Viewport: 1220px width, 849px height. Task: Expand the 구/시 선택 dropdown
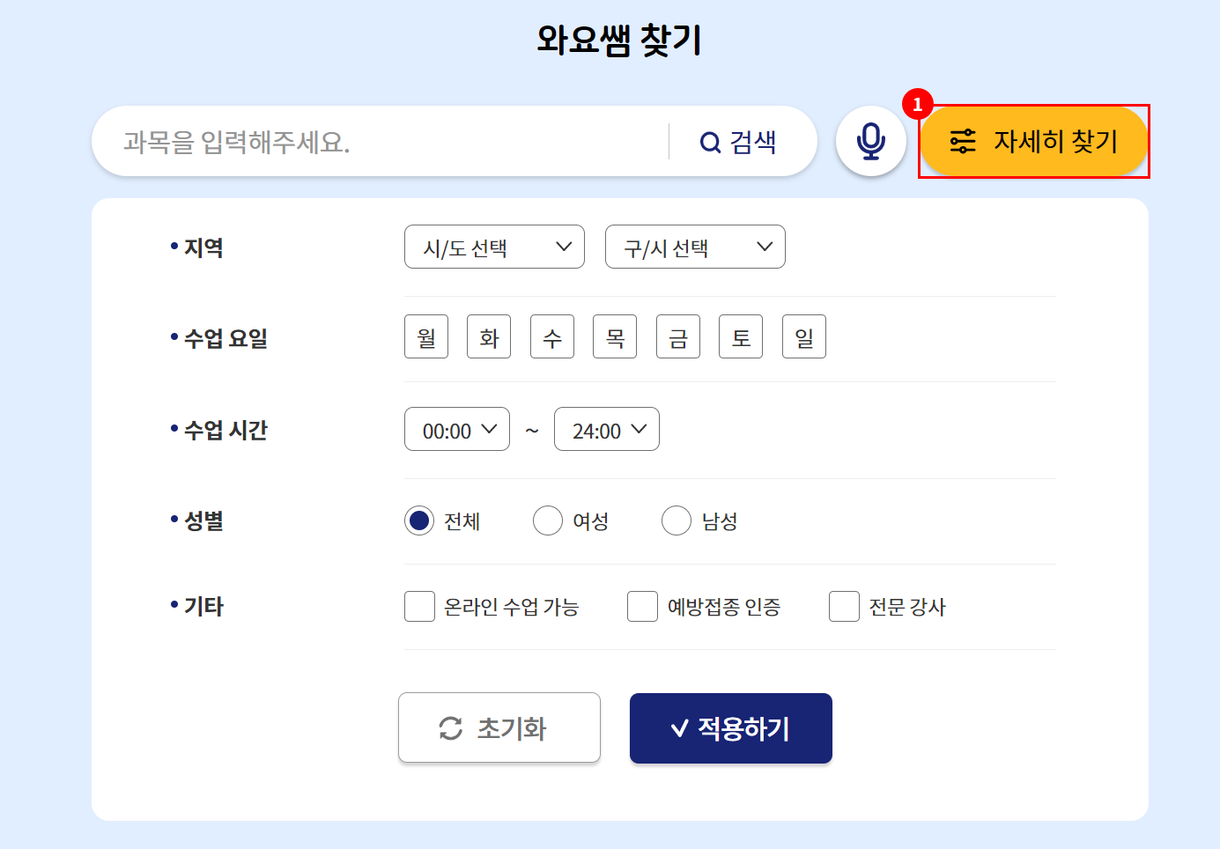[695, 247]
